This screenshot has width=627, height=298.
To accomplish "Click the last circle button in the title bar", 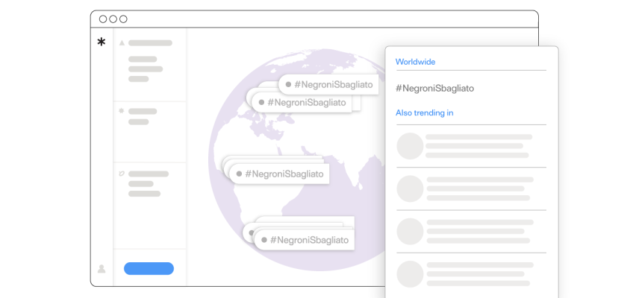I will point(123,19).
